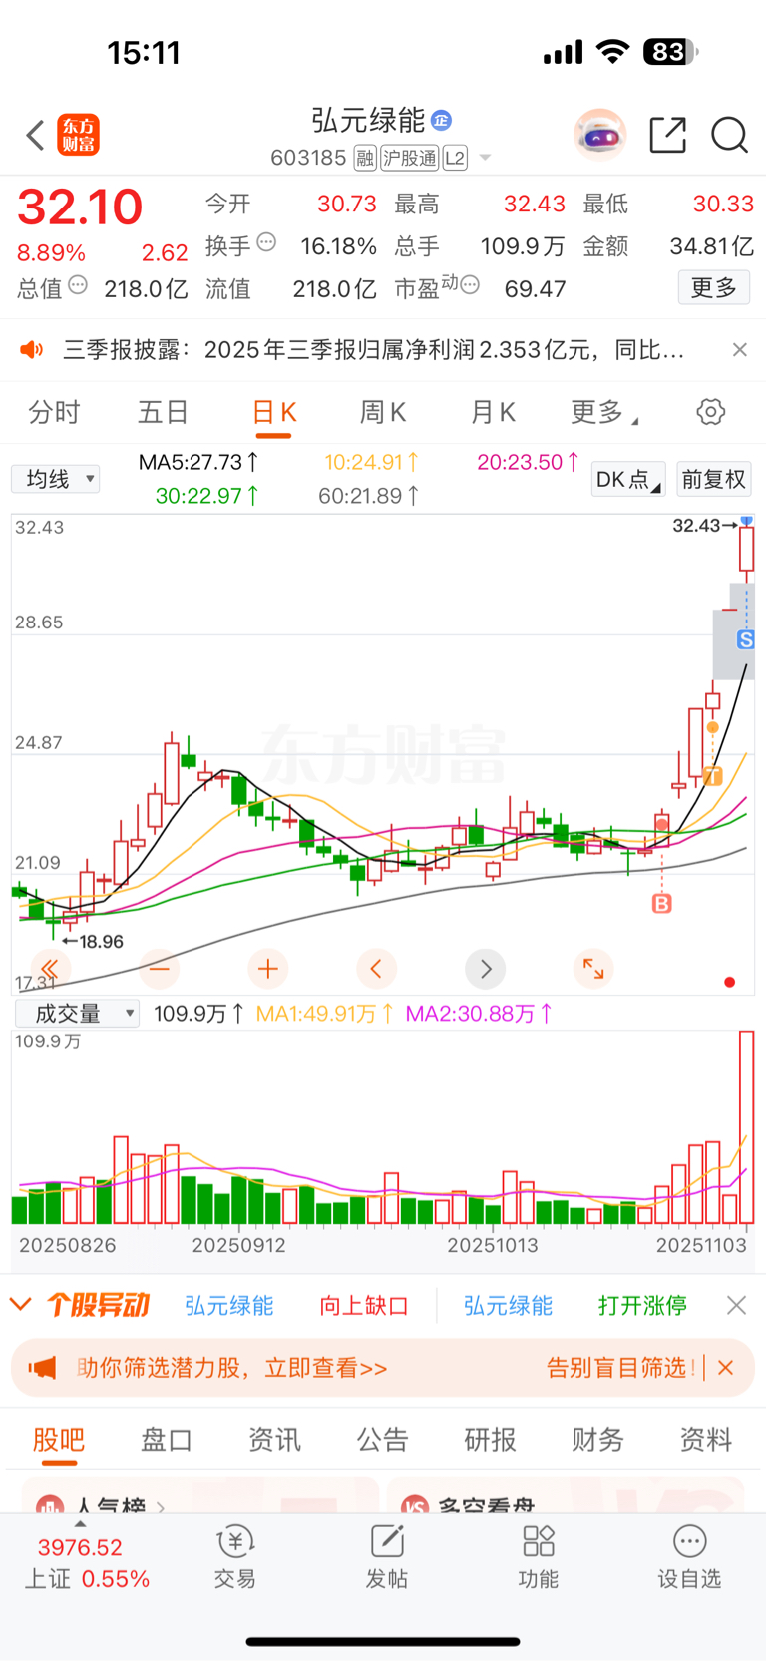Open 市盈 info bubble icon
The height and width of the screenshot is (1661, 766).
click(x=470, y=286)
